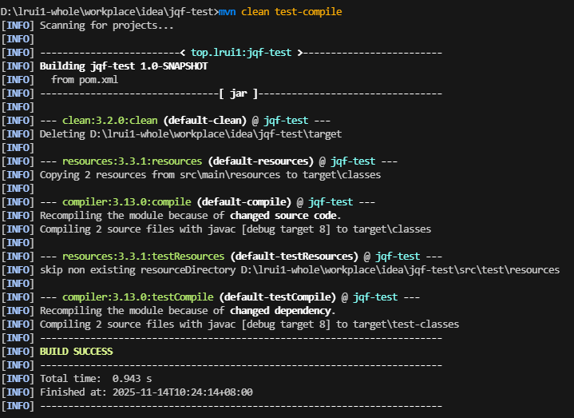This screenshot has height=418, width=574.
Task: Click the "from pom.xml" text
Action: [85, 80]
